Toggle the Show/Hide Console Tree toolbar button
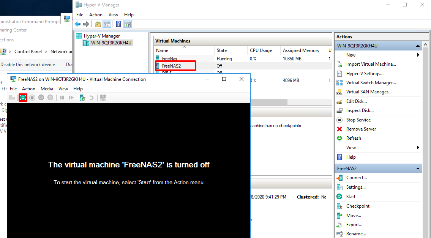The height and width of the screenshot is (238, 431). [107, 24]
